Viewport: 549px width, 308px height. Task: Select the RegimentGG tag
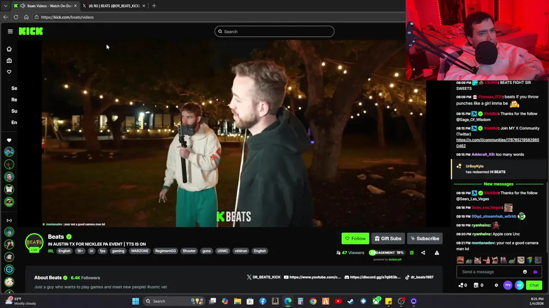coord(166,251)
